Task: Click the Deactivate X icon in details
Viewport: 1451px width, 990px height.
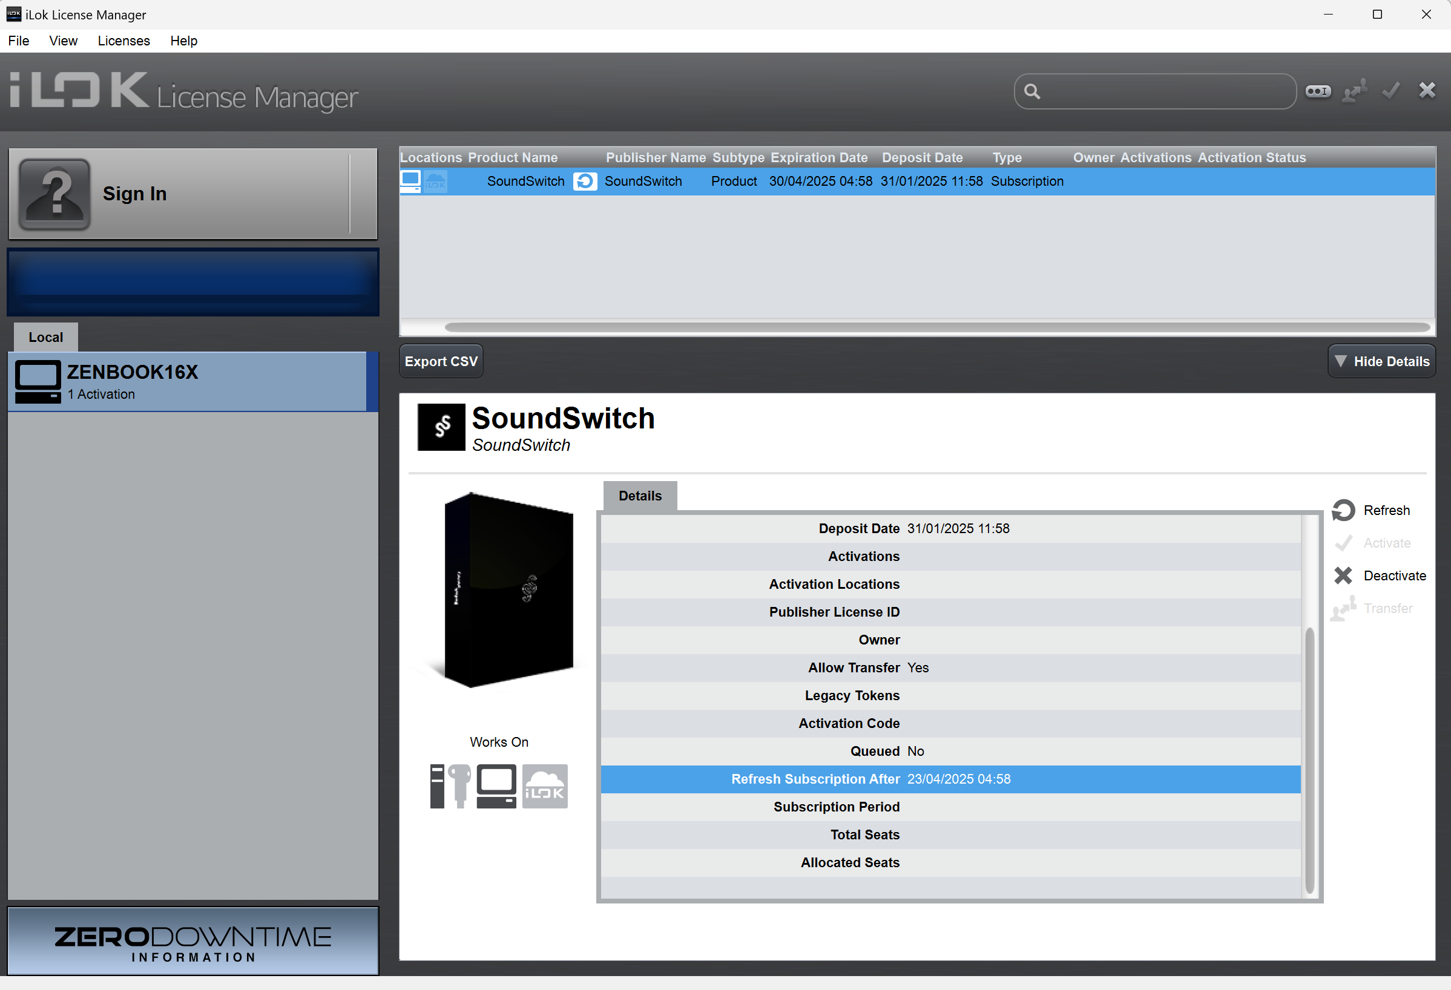Action: [1344, 575]
